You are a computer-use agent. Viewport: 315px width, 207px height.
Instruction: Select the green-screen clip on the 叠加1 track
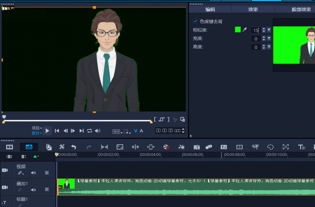pos(186,187)
